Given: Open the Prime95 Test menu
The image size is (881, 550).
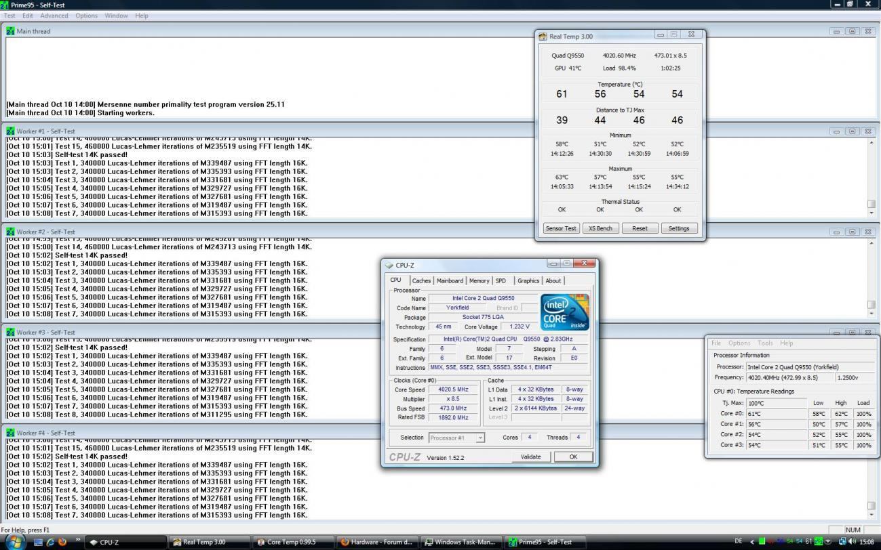Looking at the screenshot, I should point(9,16).
